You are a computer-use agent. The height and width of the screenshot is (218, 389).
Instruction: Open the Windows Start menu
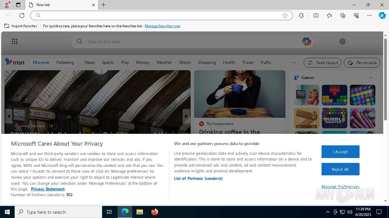coord(7,212)
